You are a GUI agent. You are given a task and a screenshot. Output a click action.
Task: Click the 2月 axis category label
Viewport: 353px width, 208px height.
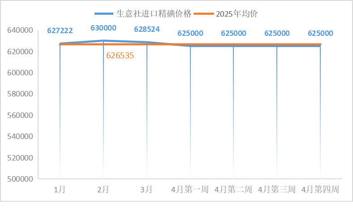click(103, 190)
